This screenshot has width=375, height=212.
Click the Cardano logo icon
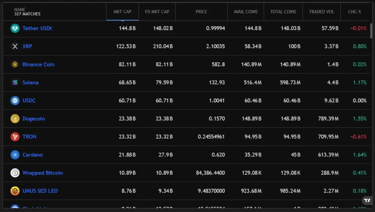(15, 155)
